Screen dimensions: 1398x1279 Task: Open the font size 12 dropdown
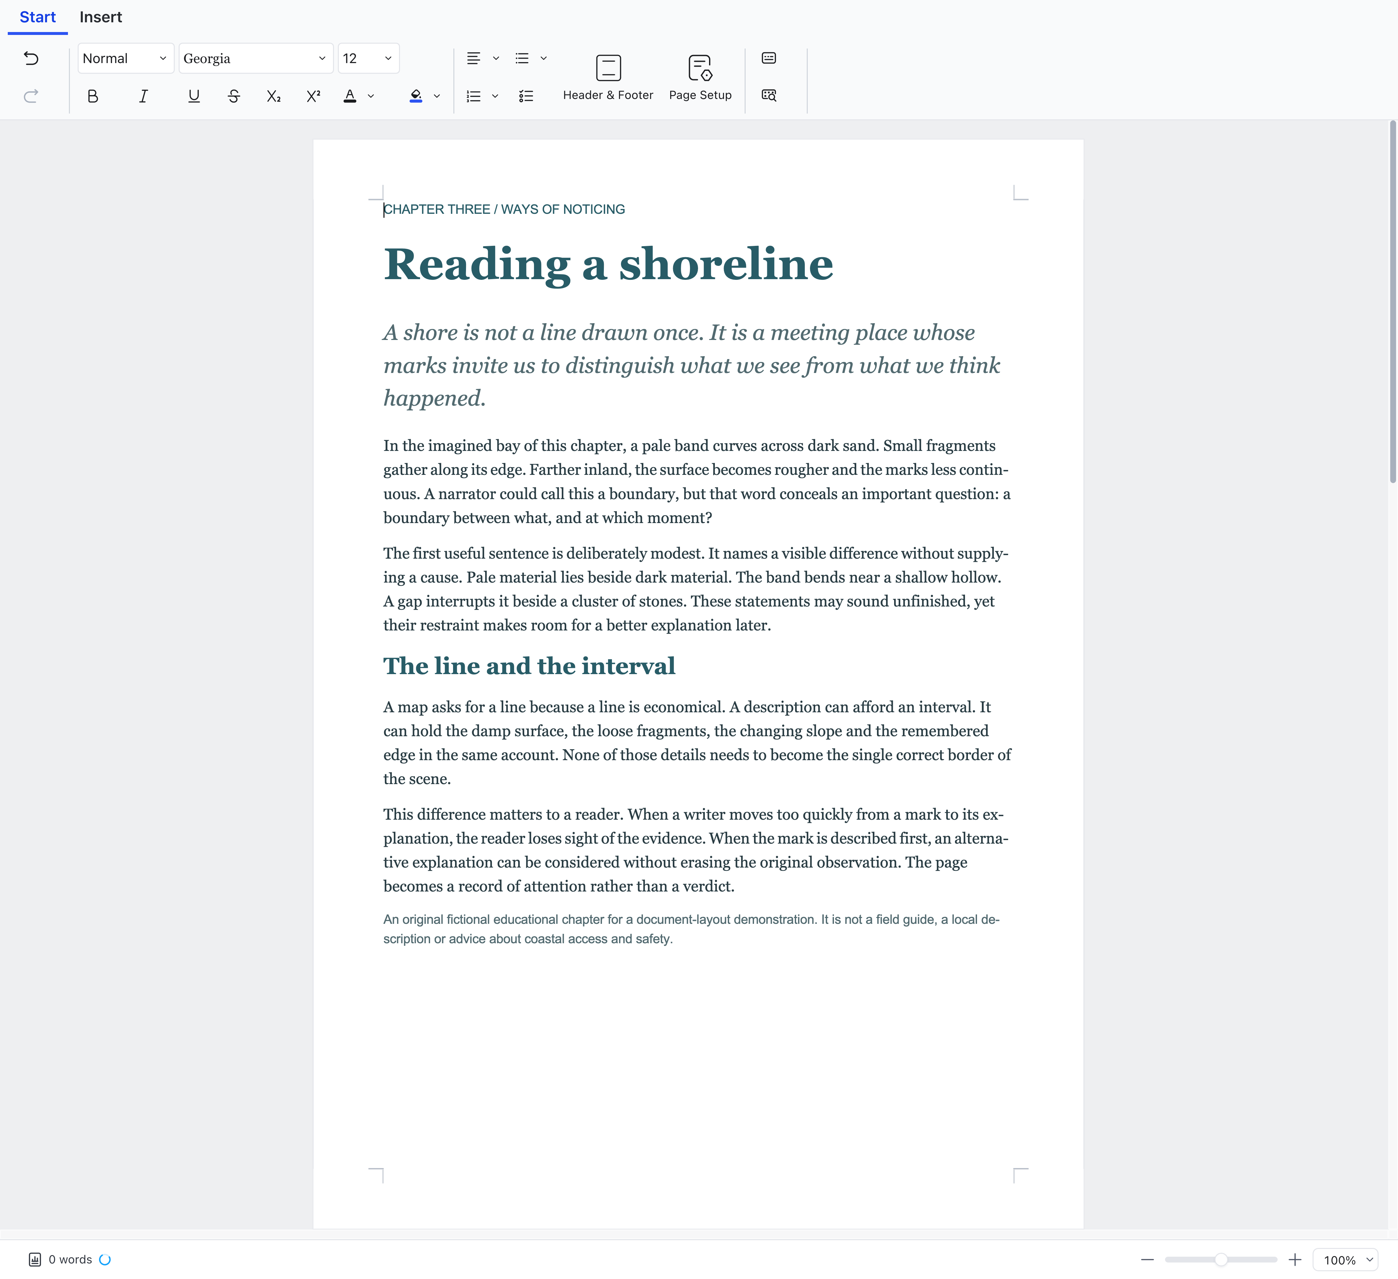368,58
